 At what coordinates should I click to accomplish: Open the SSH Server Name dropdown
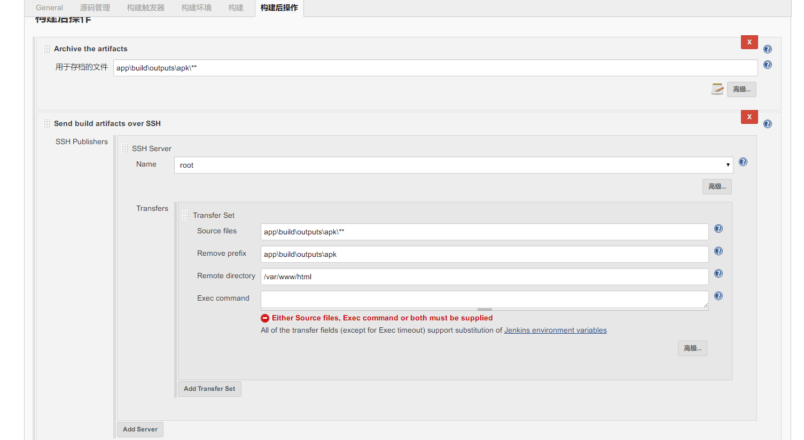(454, 165)
